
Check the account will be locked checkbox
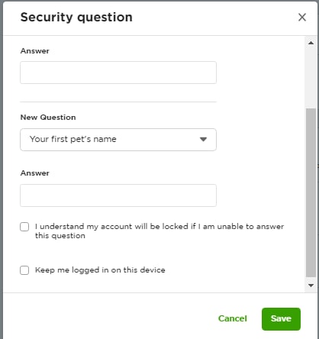click(x=24, y=227)
